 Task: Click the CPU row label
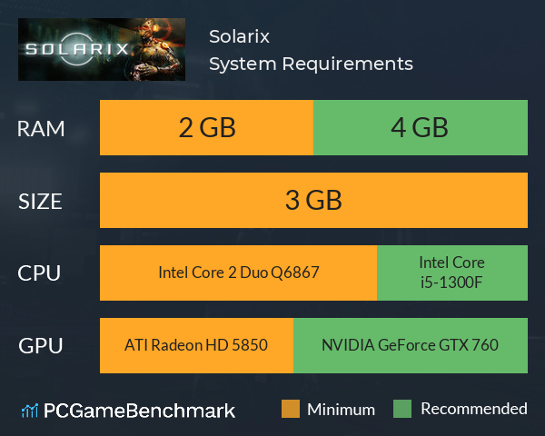point(39,273)
